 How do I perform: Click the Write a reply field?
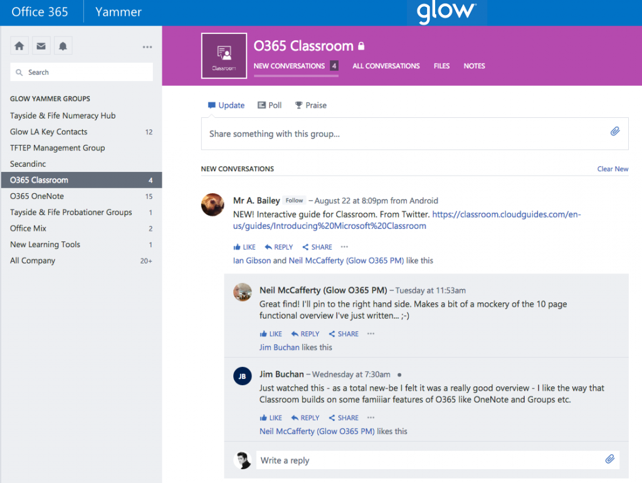438,460
